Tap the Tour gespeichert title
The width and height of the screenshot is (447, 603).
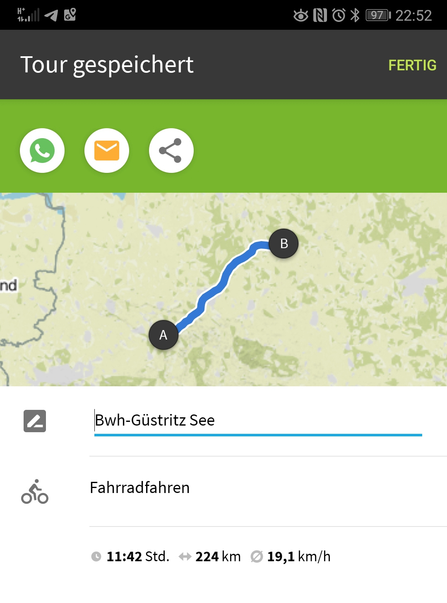107,65
